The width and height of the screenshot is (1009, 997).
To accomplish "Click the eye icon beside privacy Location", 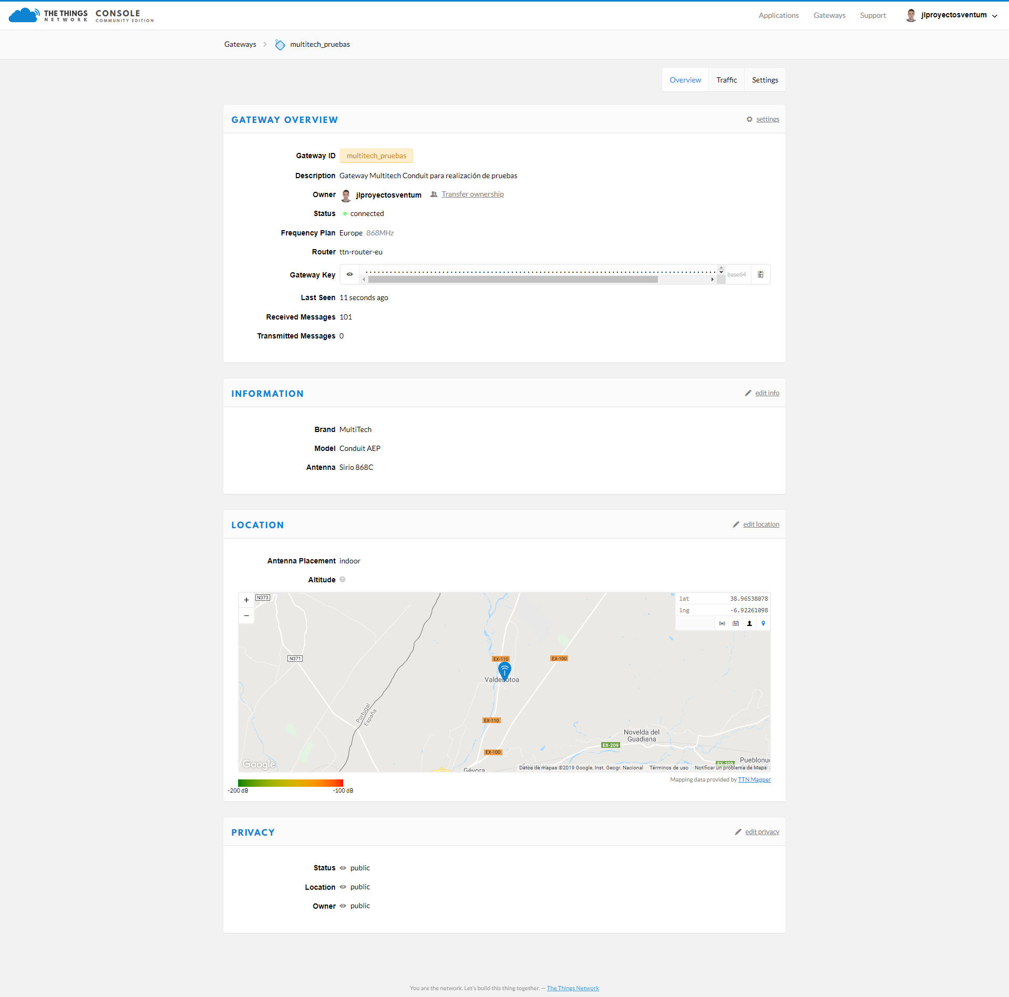I will pyautogui.click(x=343, y=887).
